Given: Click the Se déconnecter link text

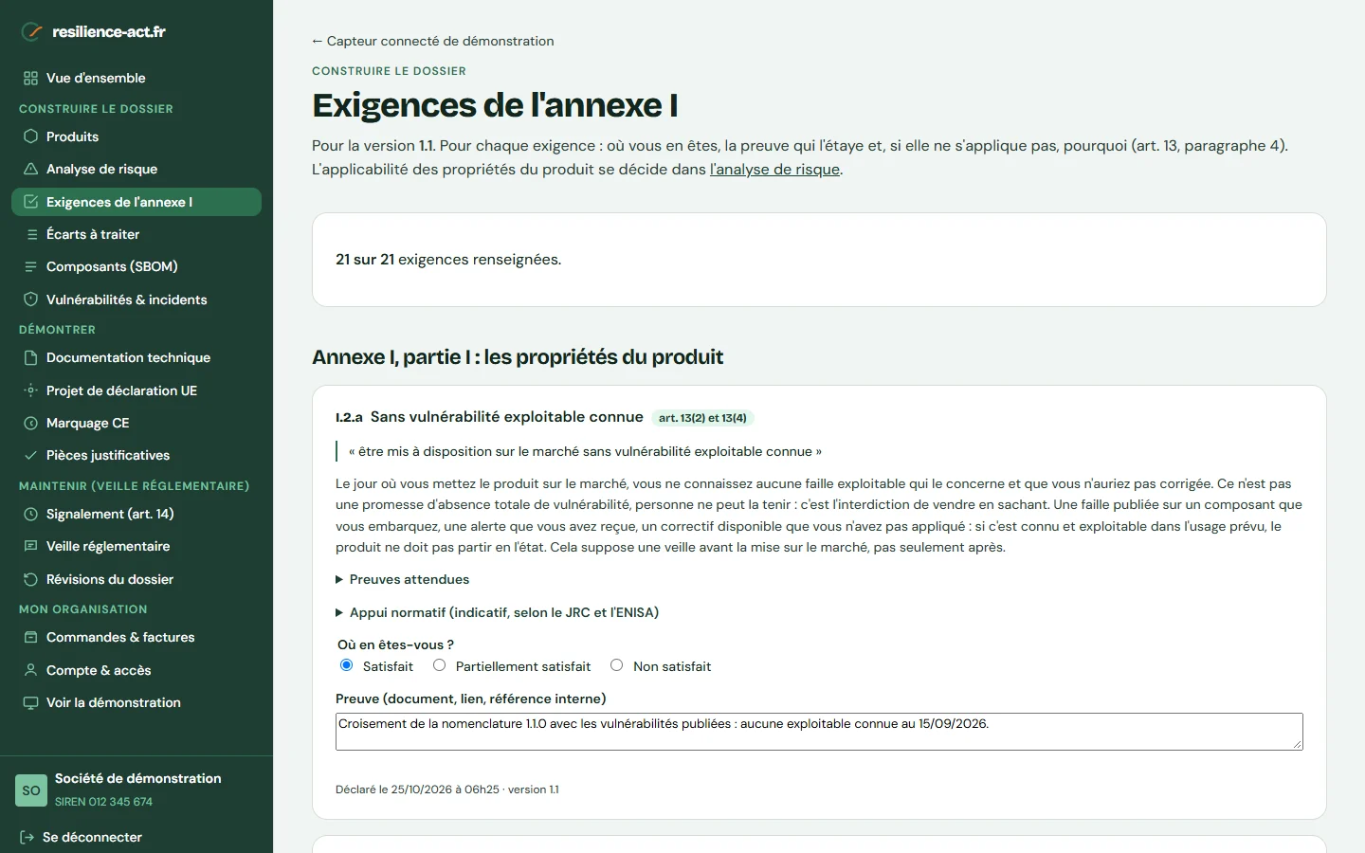Looking at the screenshot, I should (92, 837).
